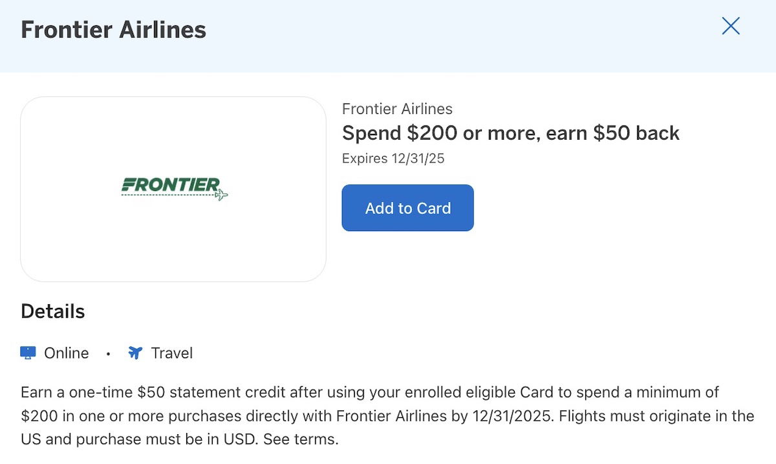Viewport: 776px width, 464px height.
Task: Click the dot separator between Online and Travel
Action: (108, 353)
